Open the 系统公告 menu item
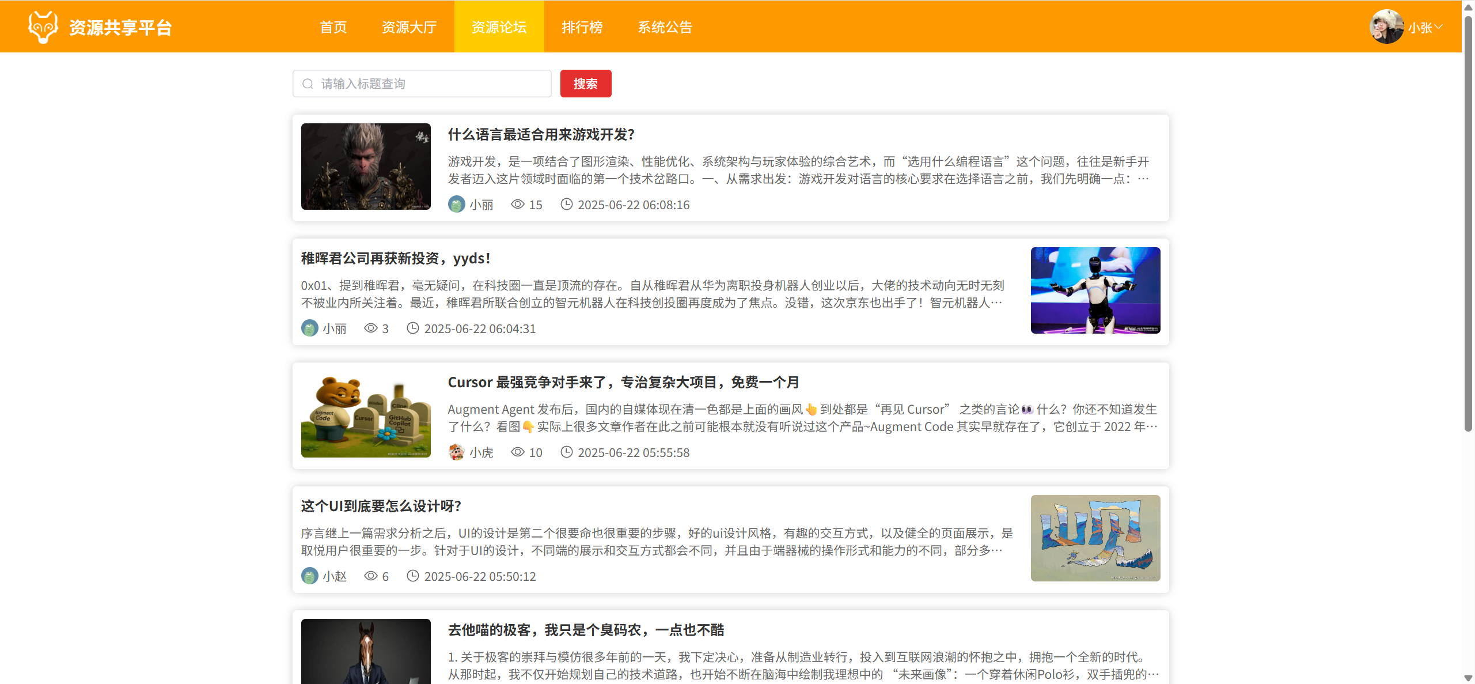The image size is (1475, 684). (665, 27)
